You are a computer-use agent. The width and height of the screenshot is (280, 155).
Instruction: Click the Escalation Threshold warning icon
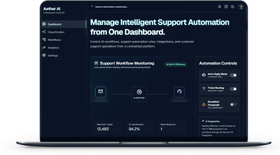pos(204,104)
